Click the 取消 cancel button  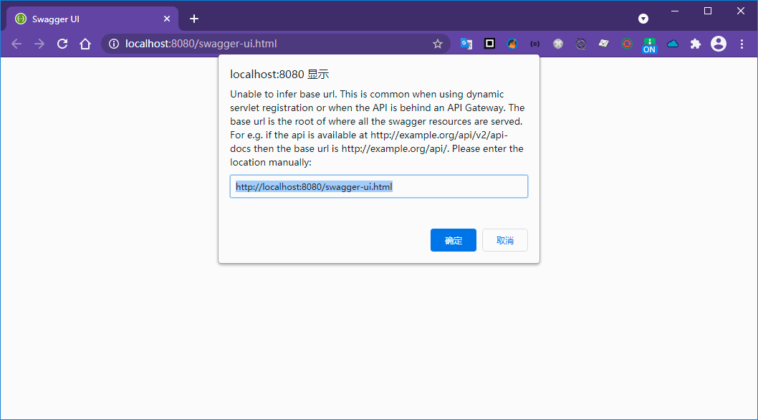tap(504, 240)
